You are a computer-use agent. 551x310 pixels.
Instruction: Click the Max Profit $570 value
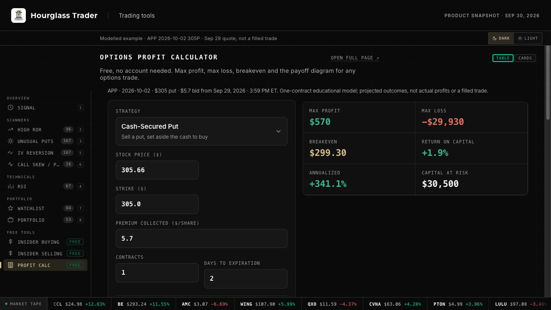click(x=320, y=122)
